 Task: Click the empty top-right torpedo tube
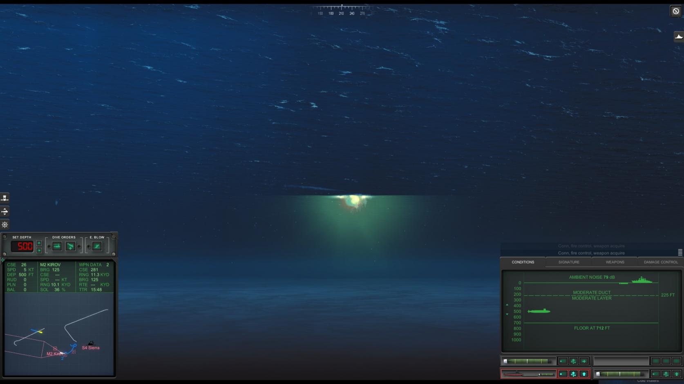[x=621, y=361]
